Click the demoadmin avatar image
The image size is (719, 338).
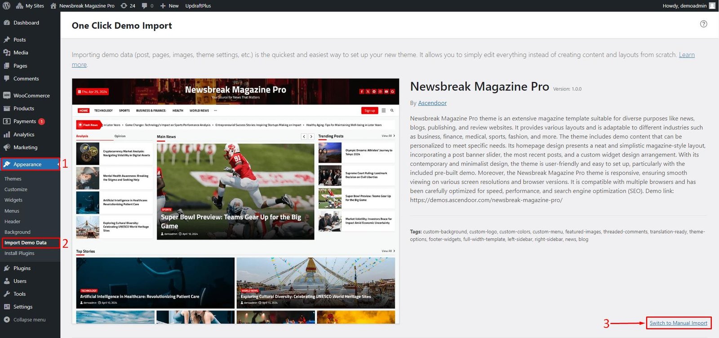[x=712, y=6]
